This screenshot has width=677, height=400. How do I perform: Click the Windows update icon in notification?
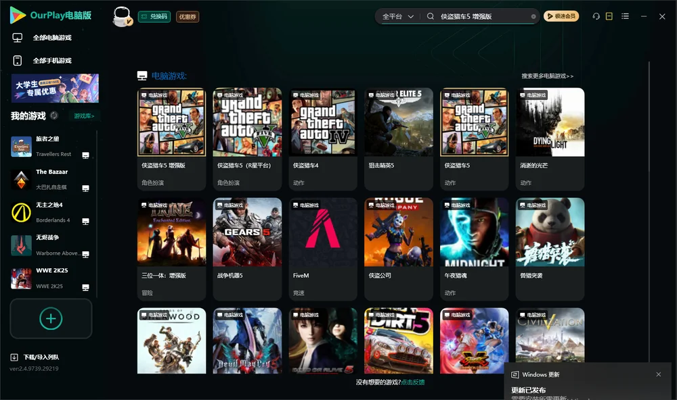(x=515, y=374)
